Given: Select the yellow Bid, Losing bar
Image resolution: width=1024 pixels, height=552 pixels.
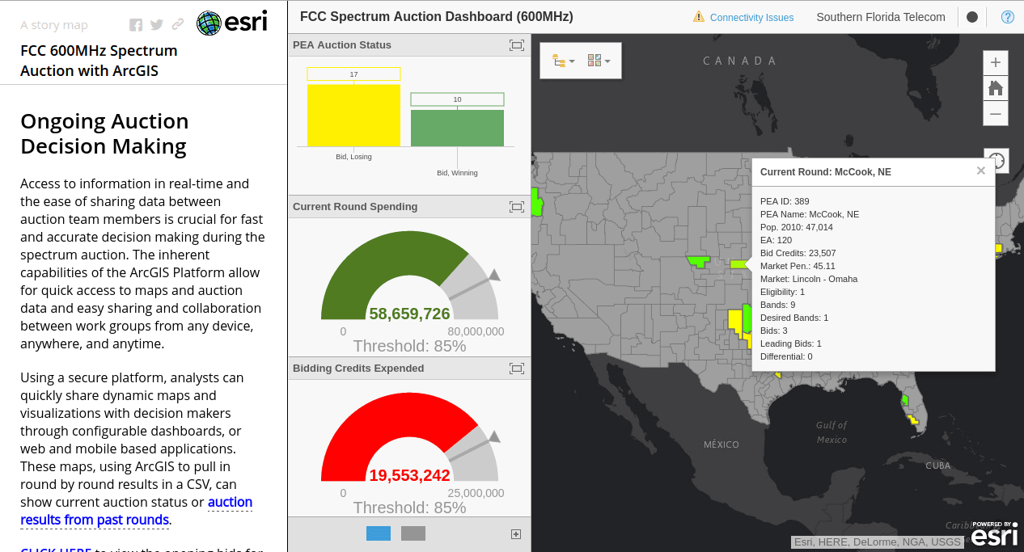Looking at the screenshot, I should (353, 116).
